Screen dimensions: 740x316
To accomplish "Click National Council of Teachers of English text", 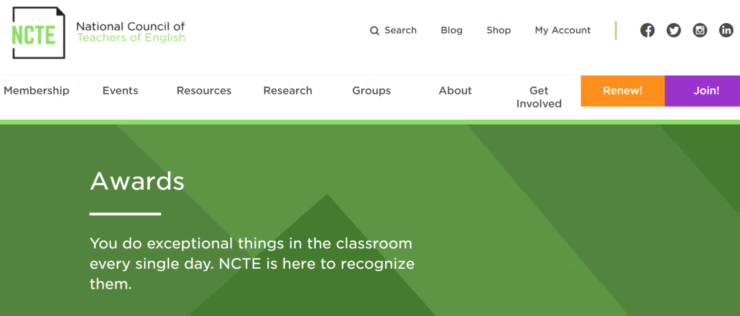I will tap(130, 31).
